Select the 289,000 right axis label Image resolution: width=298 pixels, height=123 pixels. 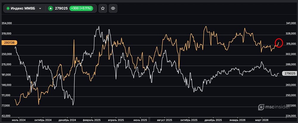291,65
